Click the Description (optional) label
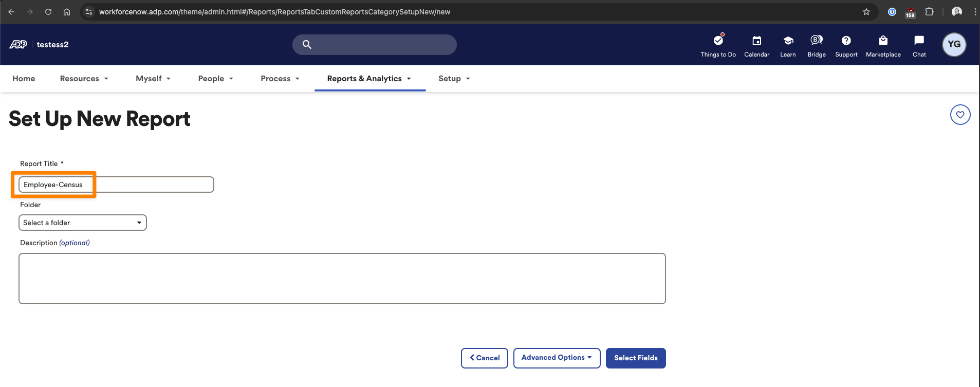This screenshot has width=980, height=387. [x=55, y=243]
